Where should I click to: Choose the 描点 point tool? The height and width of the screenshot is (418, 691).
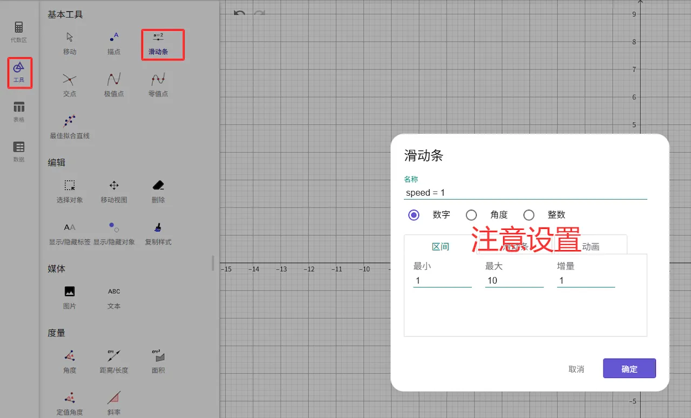tap(114, 43)
